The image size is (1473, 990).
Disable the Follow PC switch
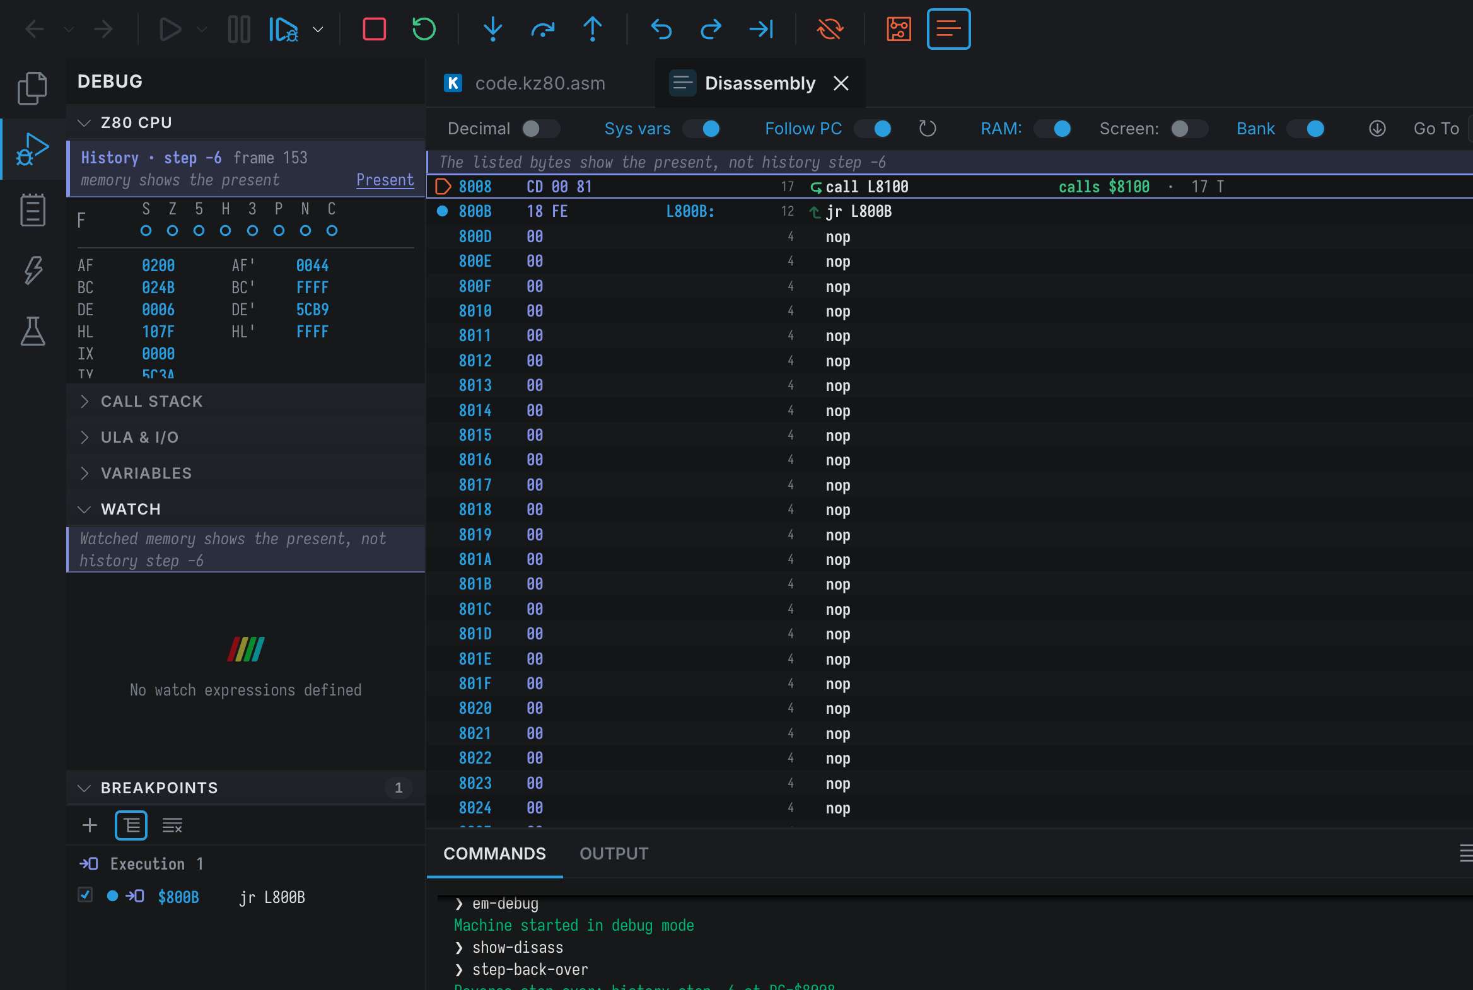click(x=873, y=129)
